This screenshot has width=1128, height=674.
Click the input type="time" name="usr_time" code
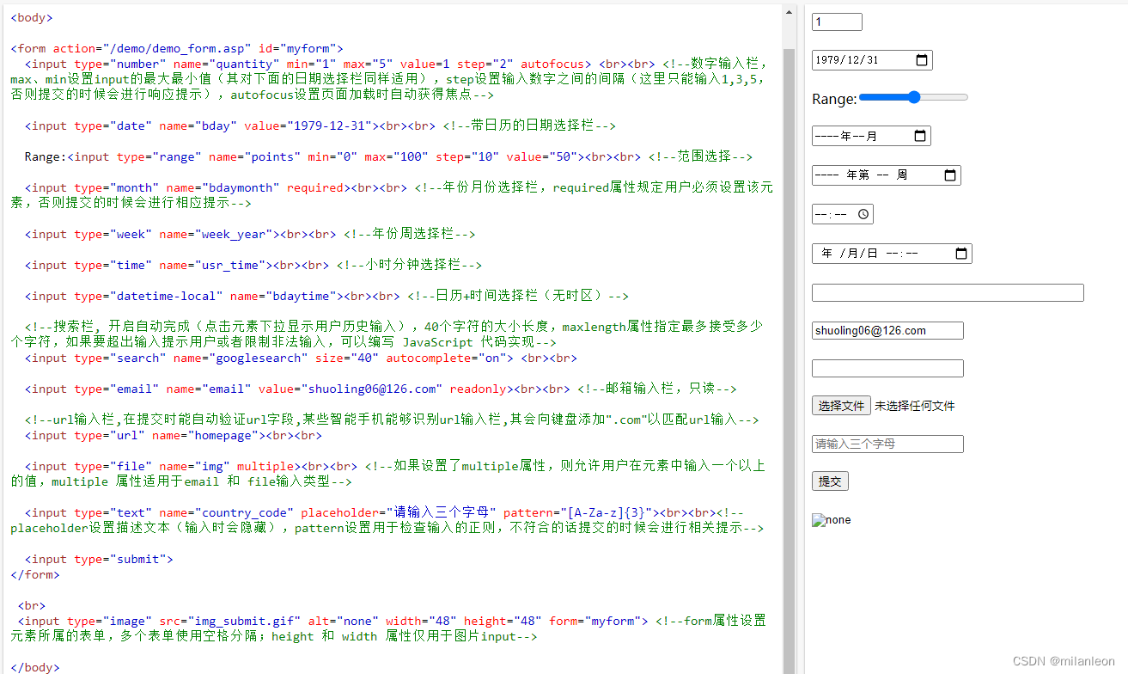149,265
